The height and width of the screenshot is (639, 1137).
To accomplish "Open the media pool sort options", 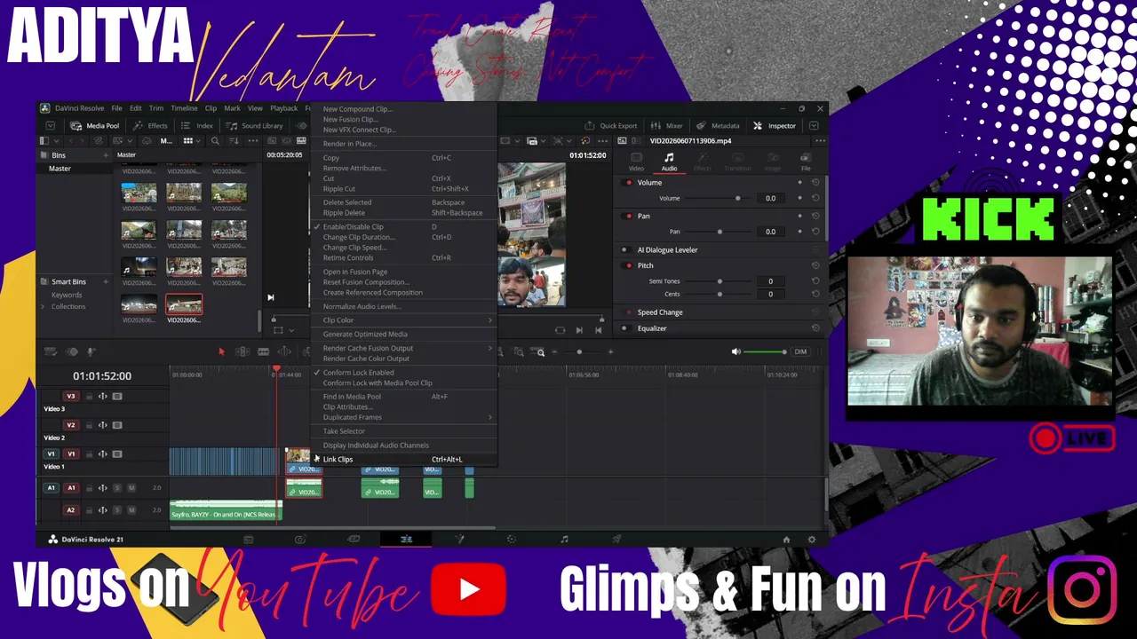I will click(235, 141).
